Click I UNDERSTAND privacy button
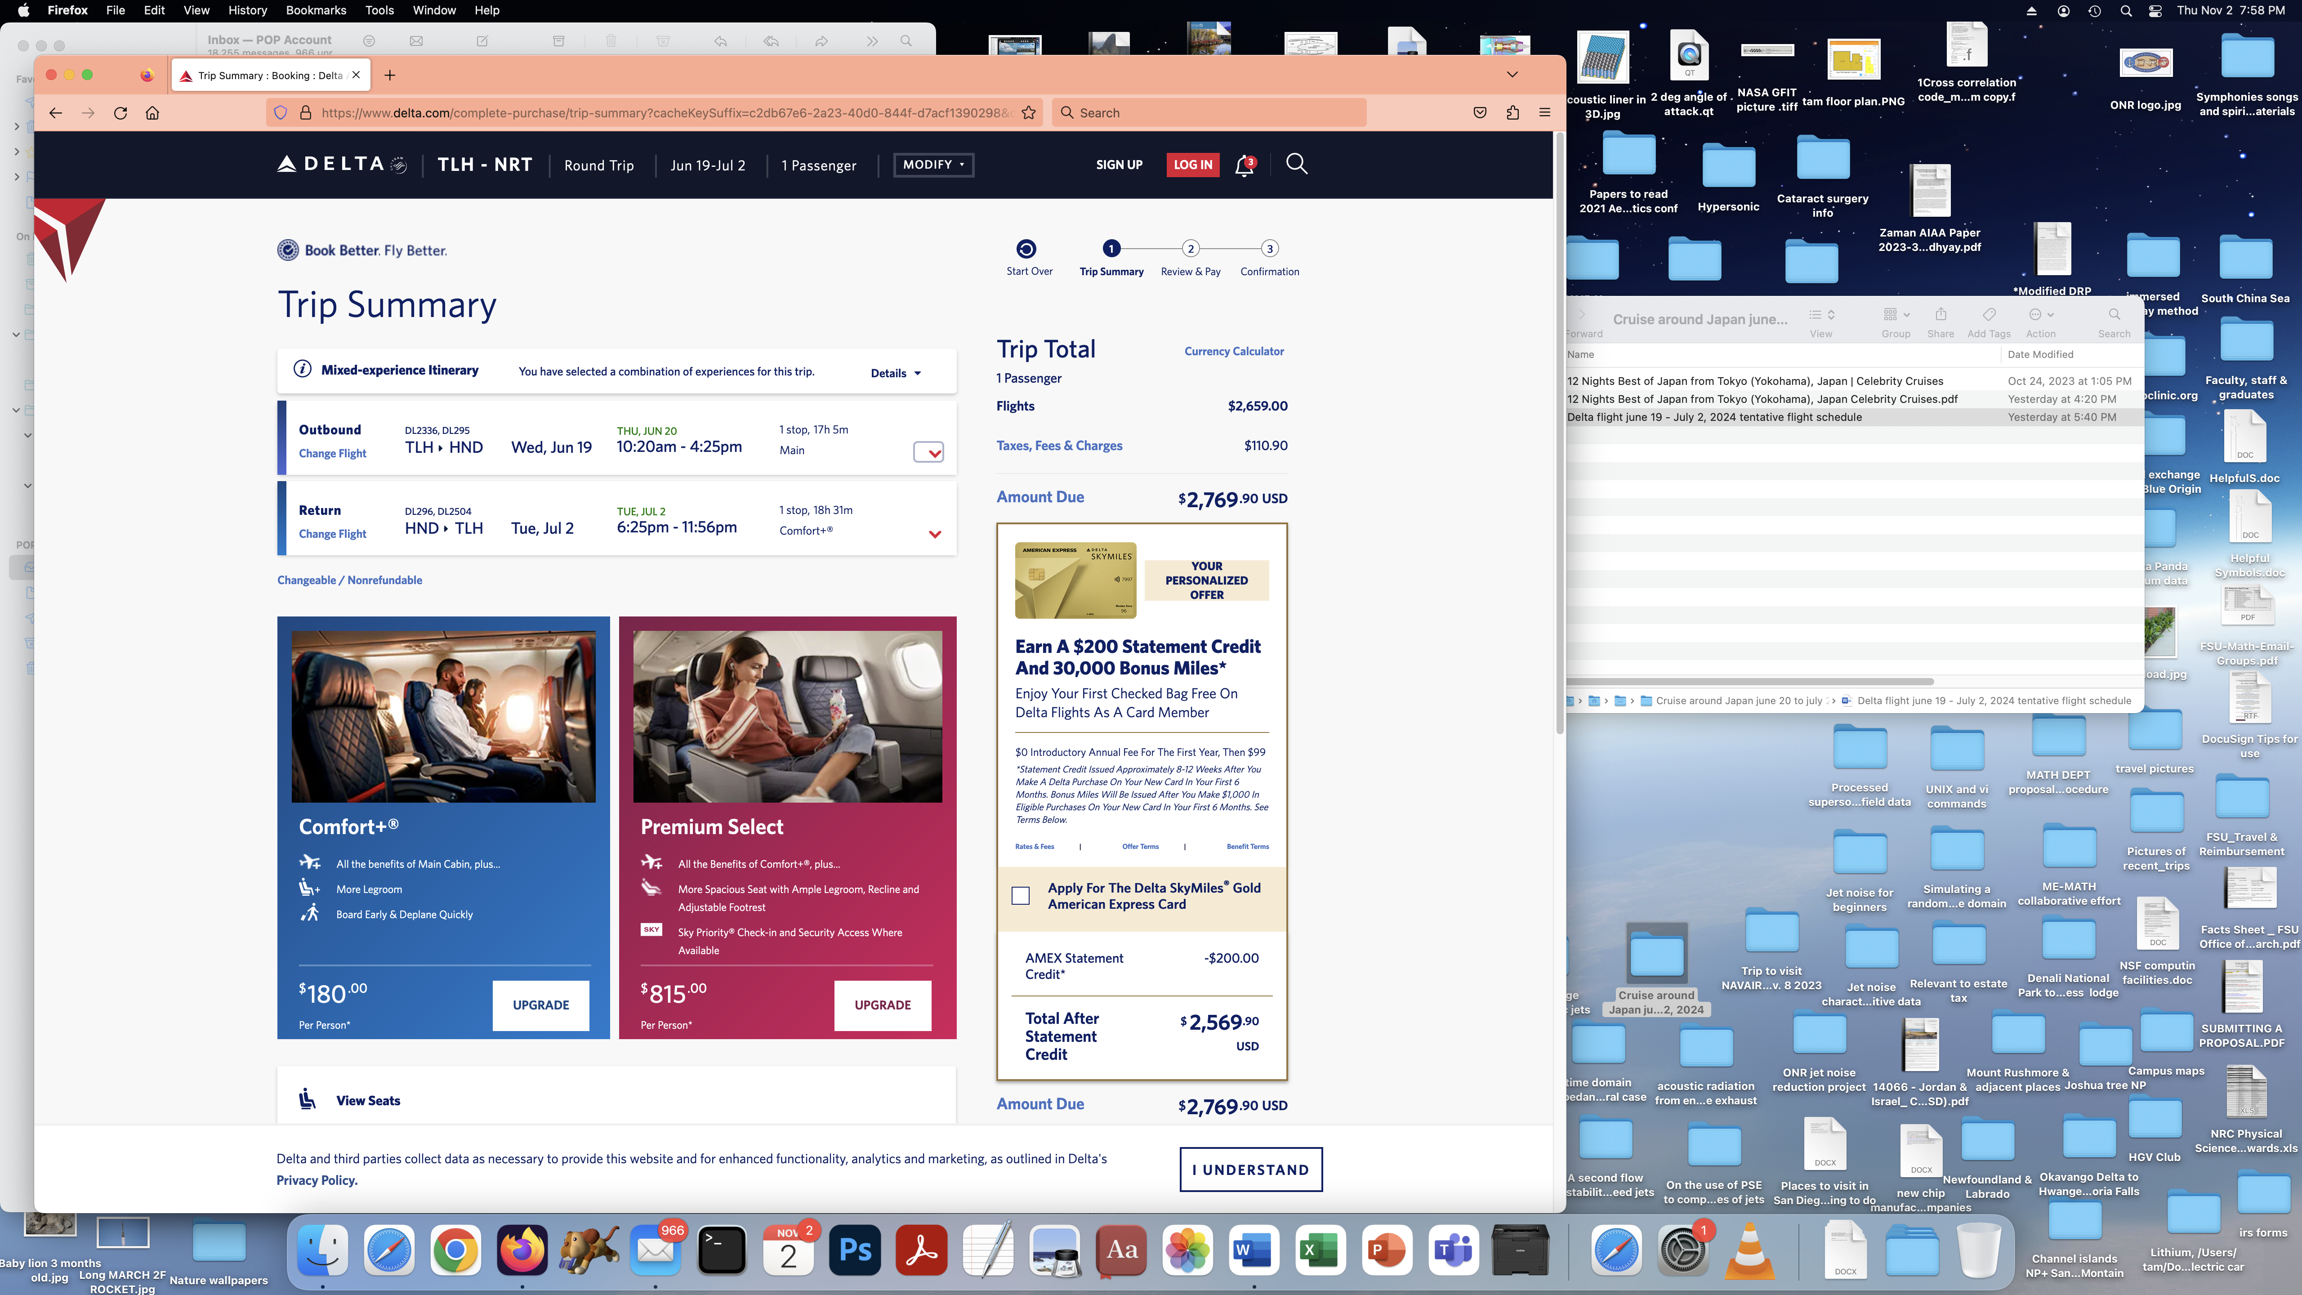 click(x=1251, y=1169)
